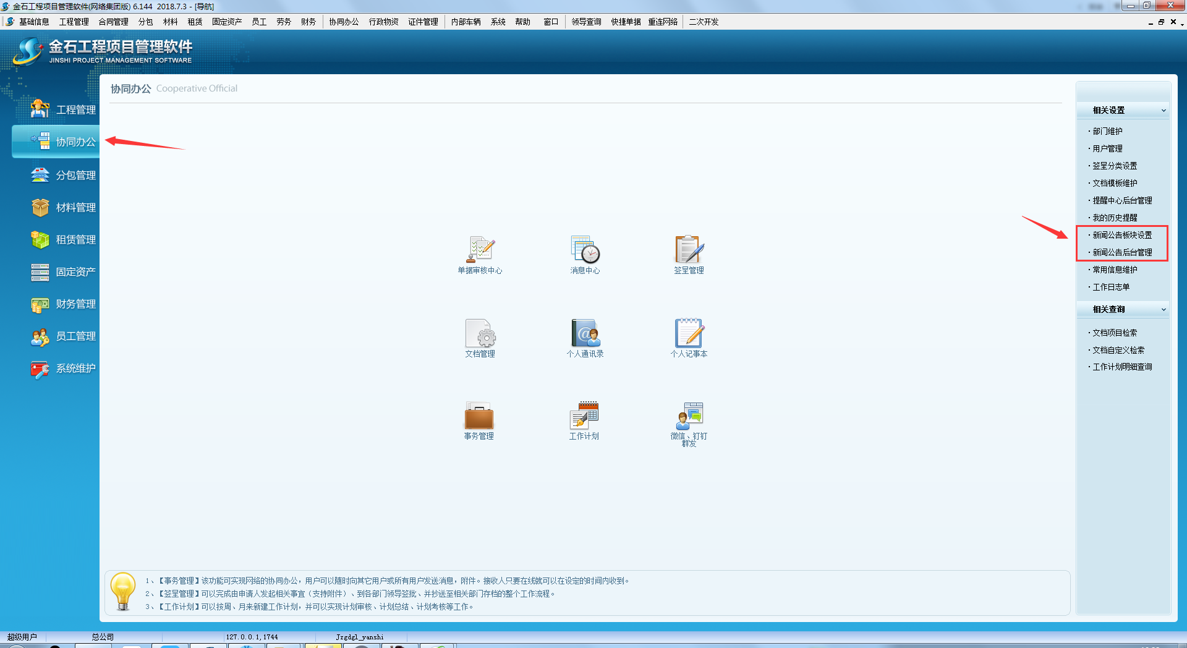
Task: Restore the inner MDI window
Action: click(x=1161, y=22)
